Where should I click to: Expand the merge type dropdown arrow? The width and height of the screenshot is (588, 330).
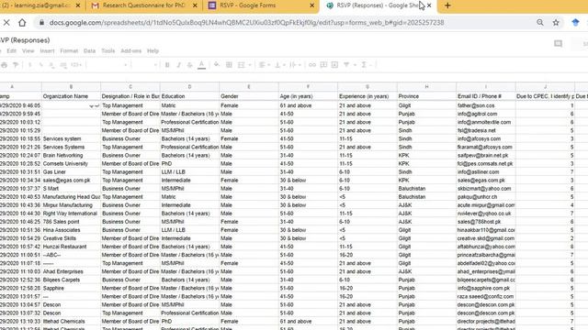tap(250, 65)
